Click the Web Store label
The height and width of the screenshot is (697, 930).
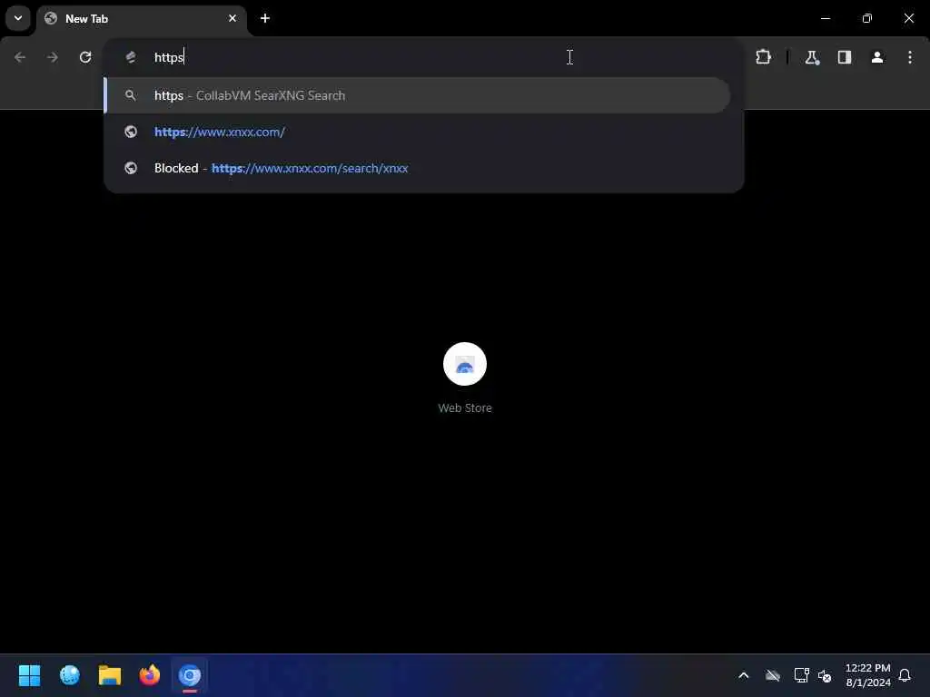[465, 407]
